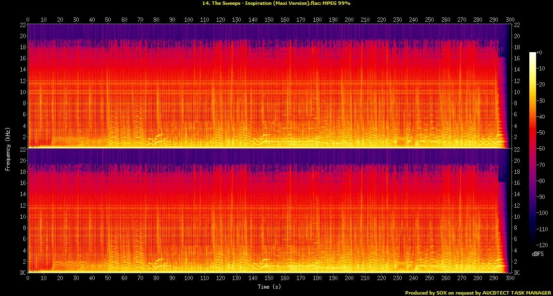The width and height of the screenshot is (553, 296).
Task: Click the 100 mark on the bottom time axis
Action: [x=188, y=279]
